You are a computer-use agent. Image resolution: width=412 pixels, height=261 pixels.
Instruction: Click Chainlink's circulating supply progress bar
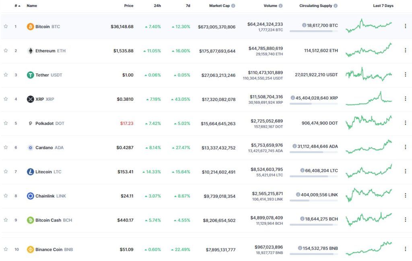point(314,201)
